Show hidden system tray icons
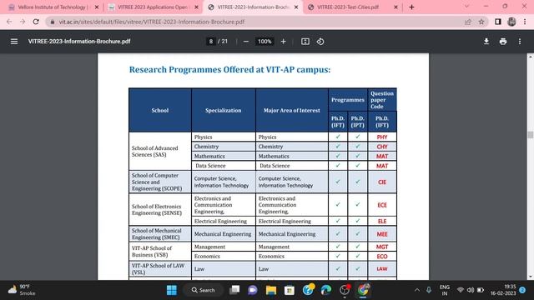The width and height of the screenshot is (534, 300). click(417, 290)
